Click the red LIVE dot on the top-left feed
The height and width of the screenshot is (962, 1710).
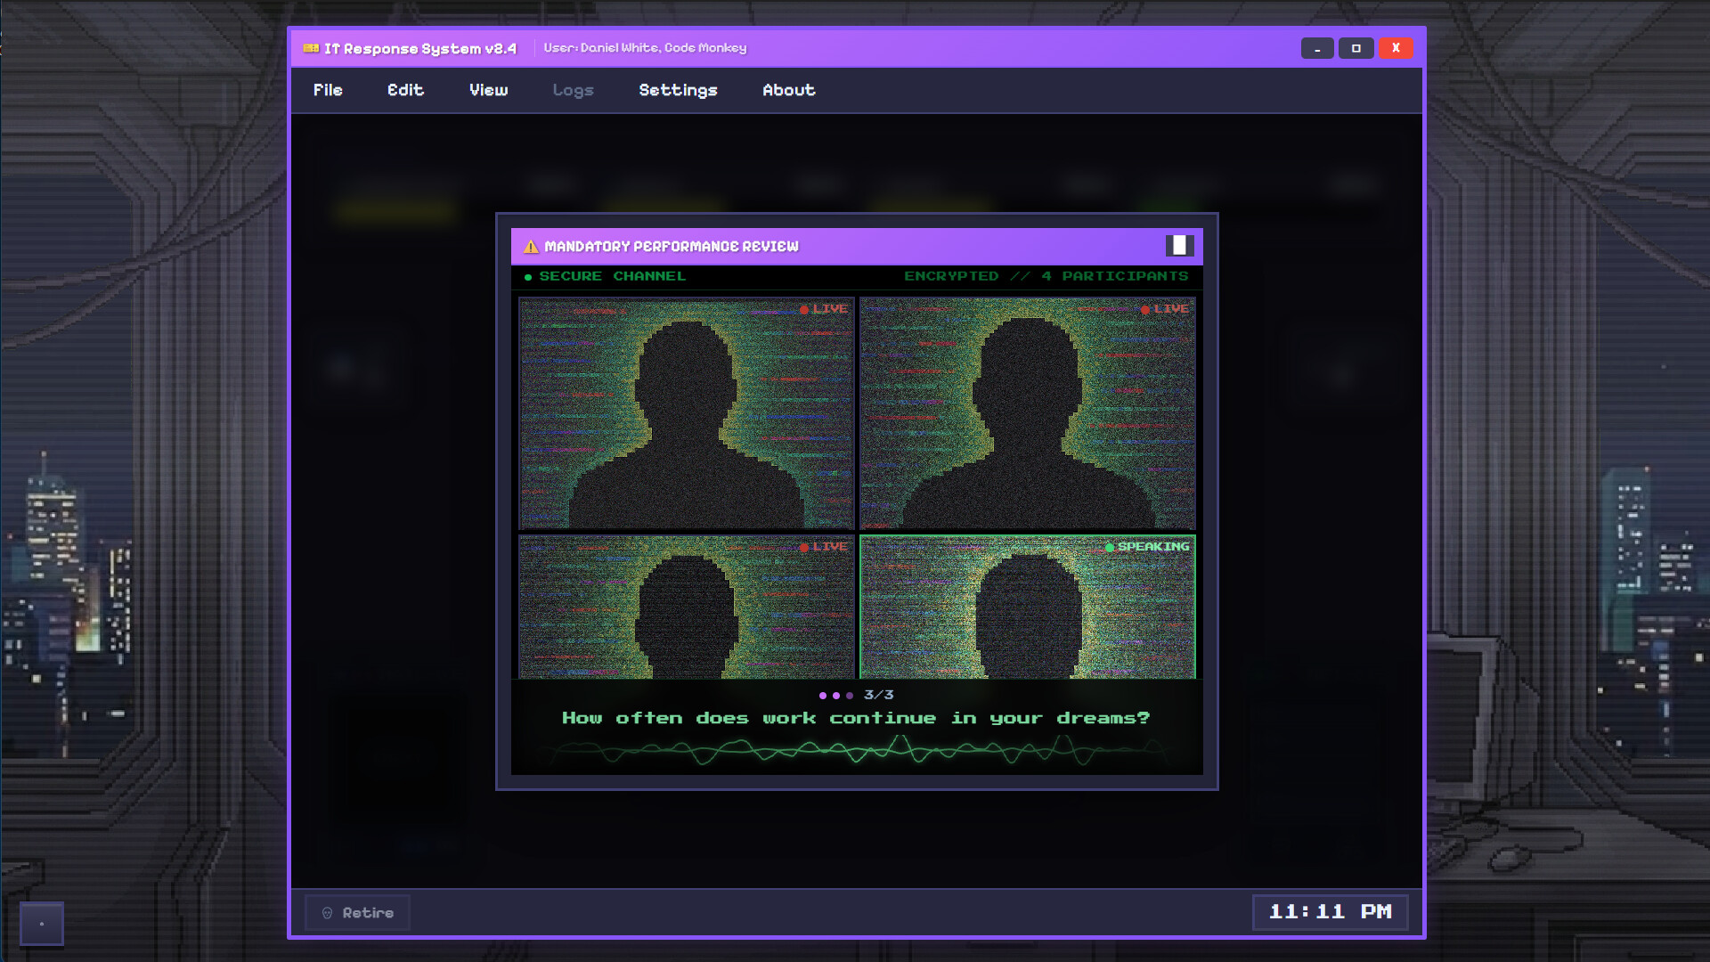[805, 309]
